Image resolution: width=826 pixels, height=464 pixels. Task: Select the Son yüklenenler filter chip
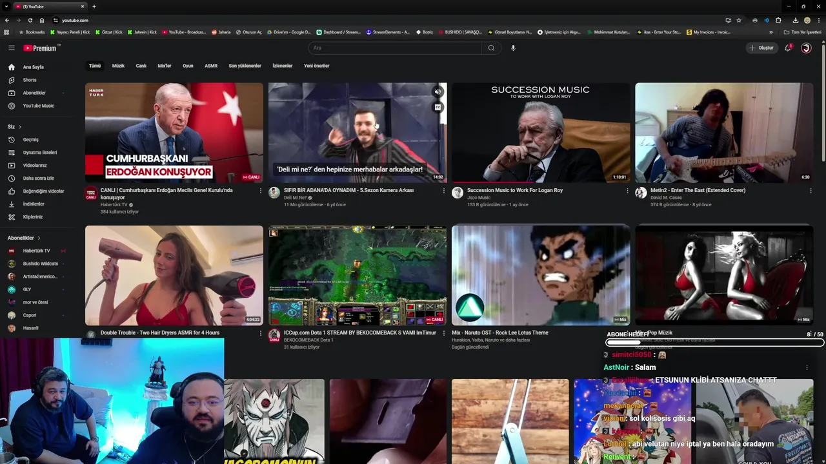[245, 66]
